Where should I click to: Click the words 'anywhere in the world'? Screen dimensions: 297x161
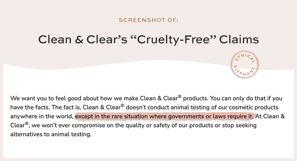[x=42, y=116]
